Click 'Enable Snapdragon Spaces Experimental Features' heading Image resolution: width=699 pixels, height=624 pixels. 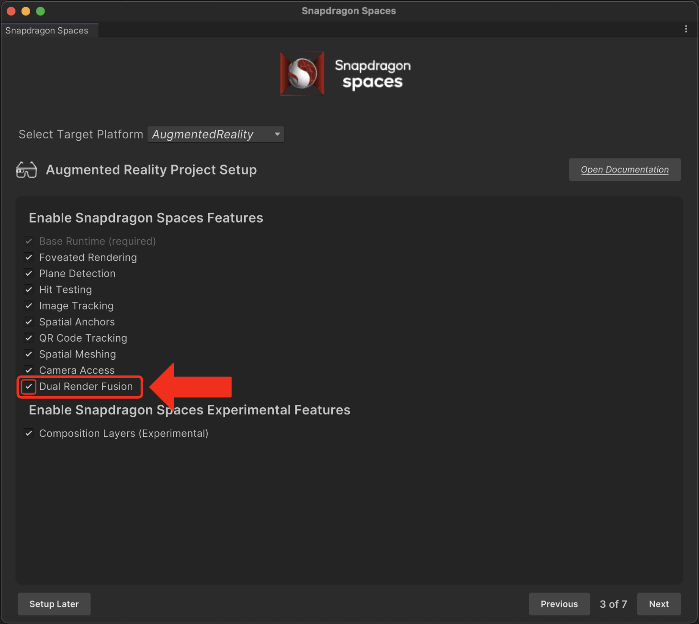[x=190, y=410]
